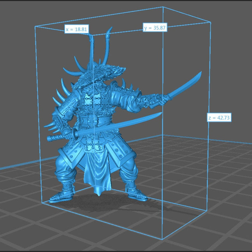Click the hilt of the lower katana

pyautogui.click(x=60, y=137)
